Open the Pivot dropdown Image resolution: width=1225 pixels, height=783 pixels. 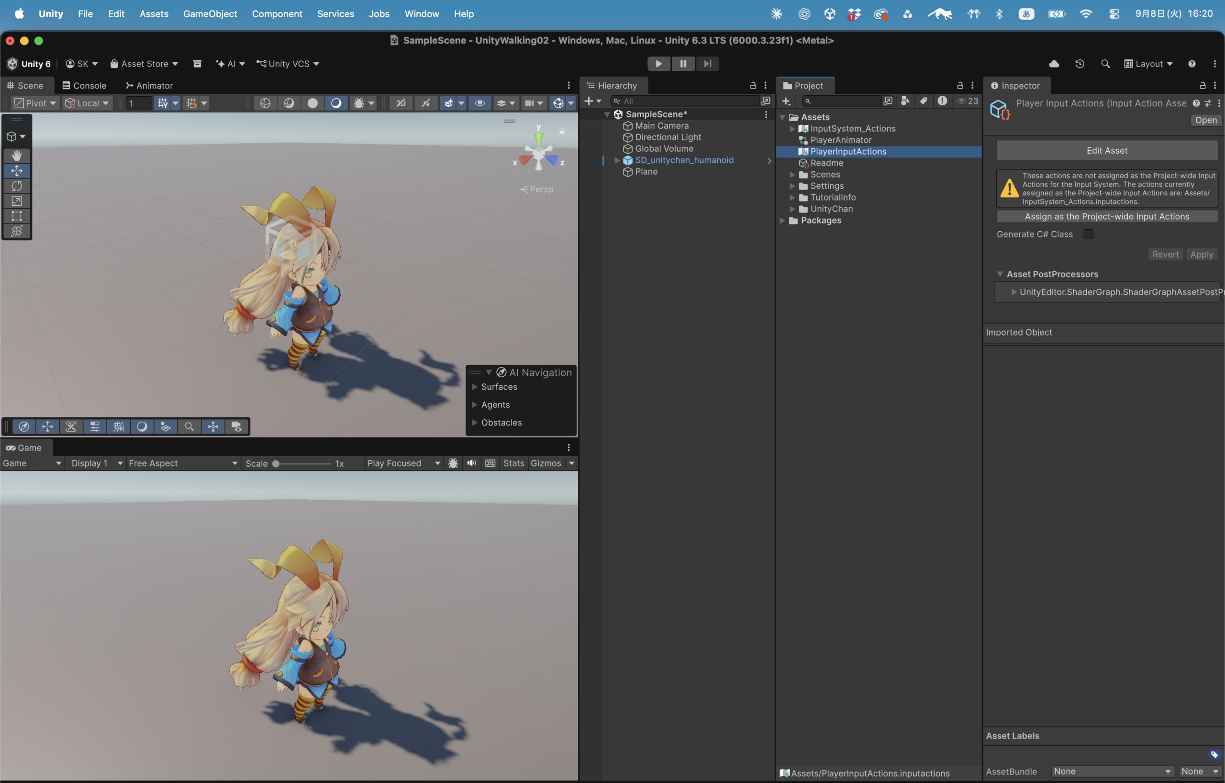tap(34, 103)
